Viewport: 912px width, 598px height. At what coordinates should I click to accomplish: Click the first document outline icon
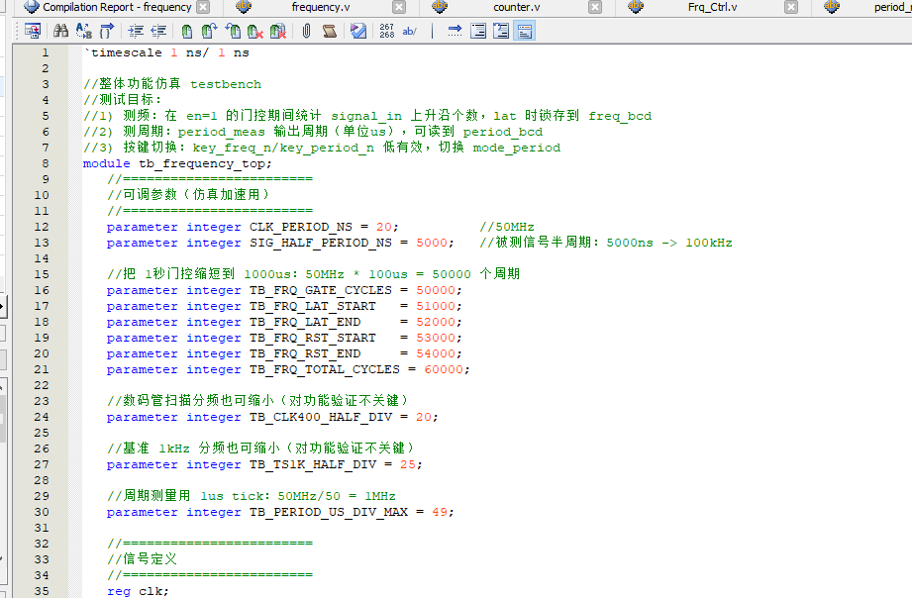coord(478,31)
